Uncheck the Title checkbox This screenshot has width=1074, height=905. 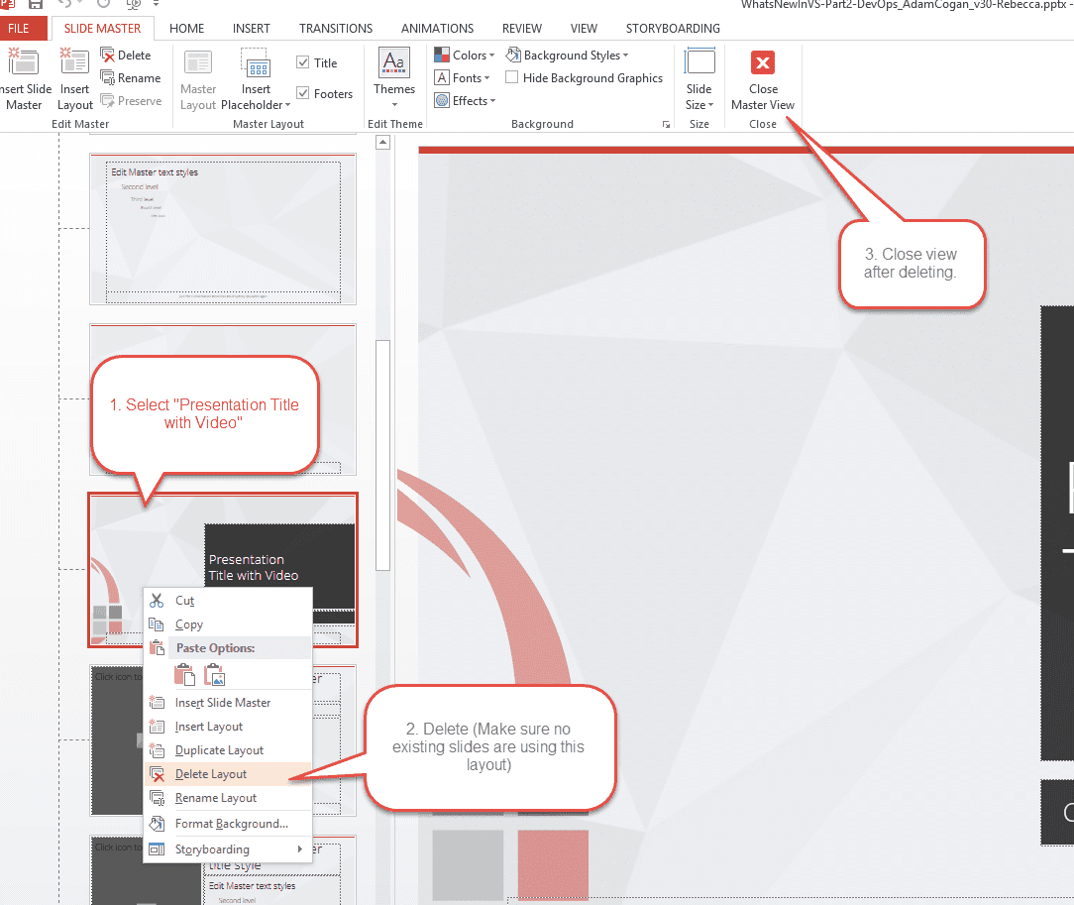click(x=303, y=63)
